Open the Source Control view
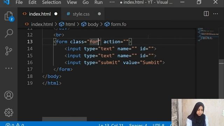The height and width of the screenshot is (126, 224). (x=8, y=51)
